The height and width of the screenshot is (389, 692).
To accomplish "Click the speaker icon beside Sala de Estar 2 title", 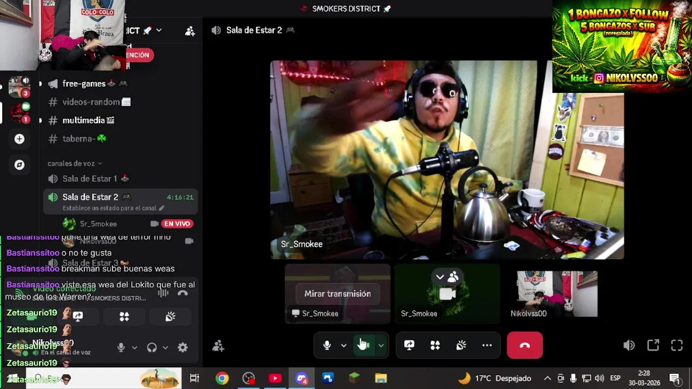I will [x=216, y=30].
